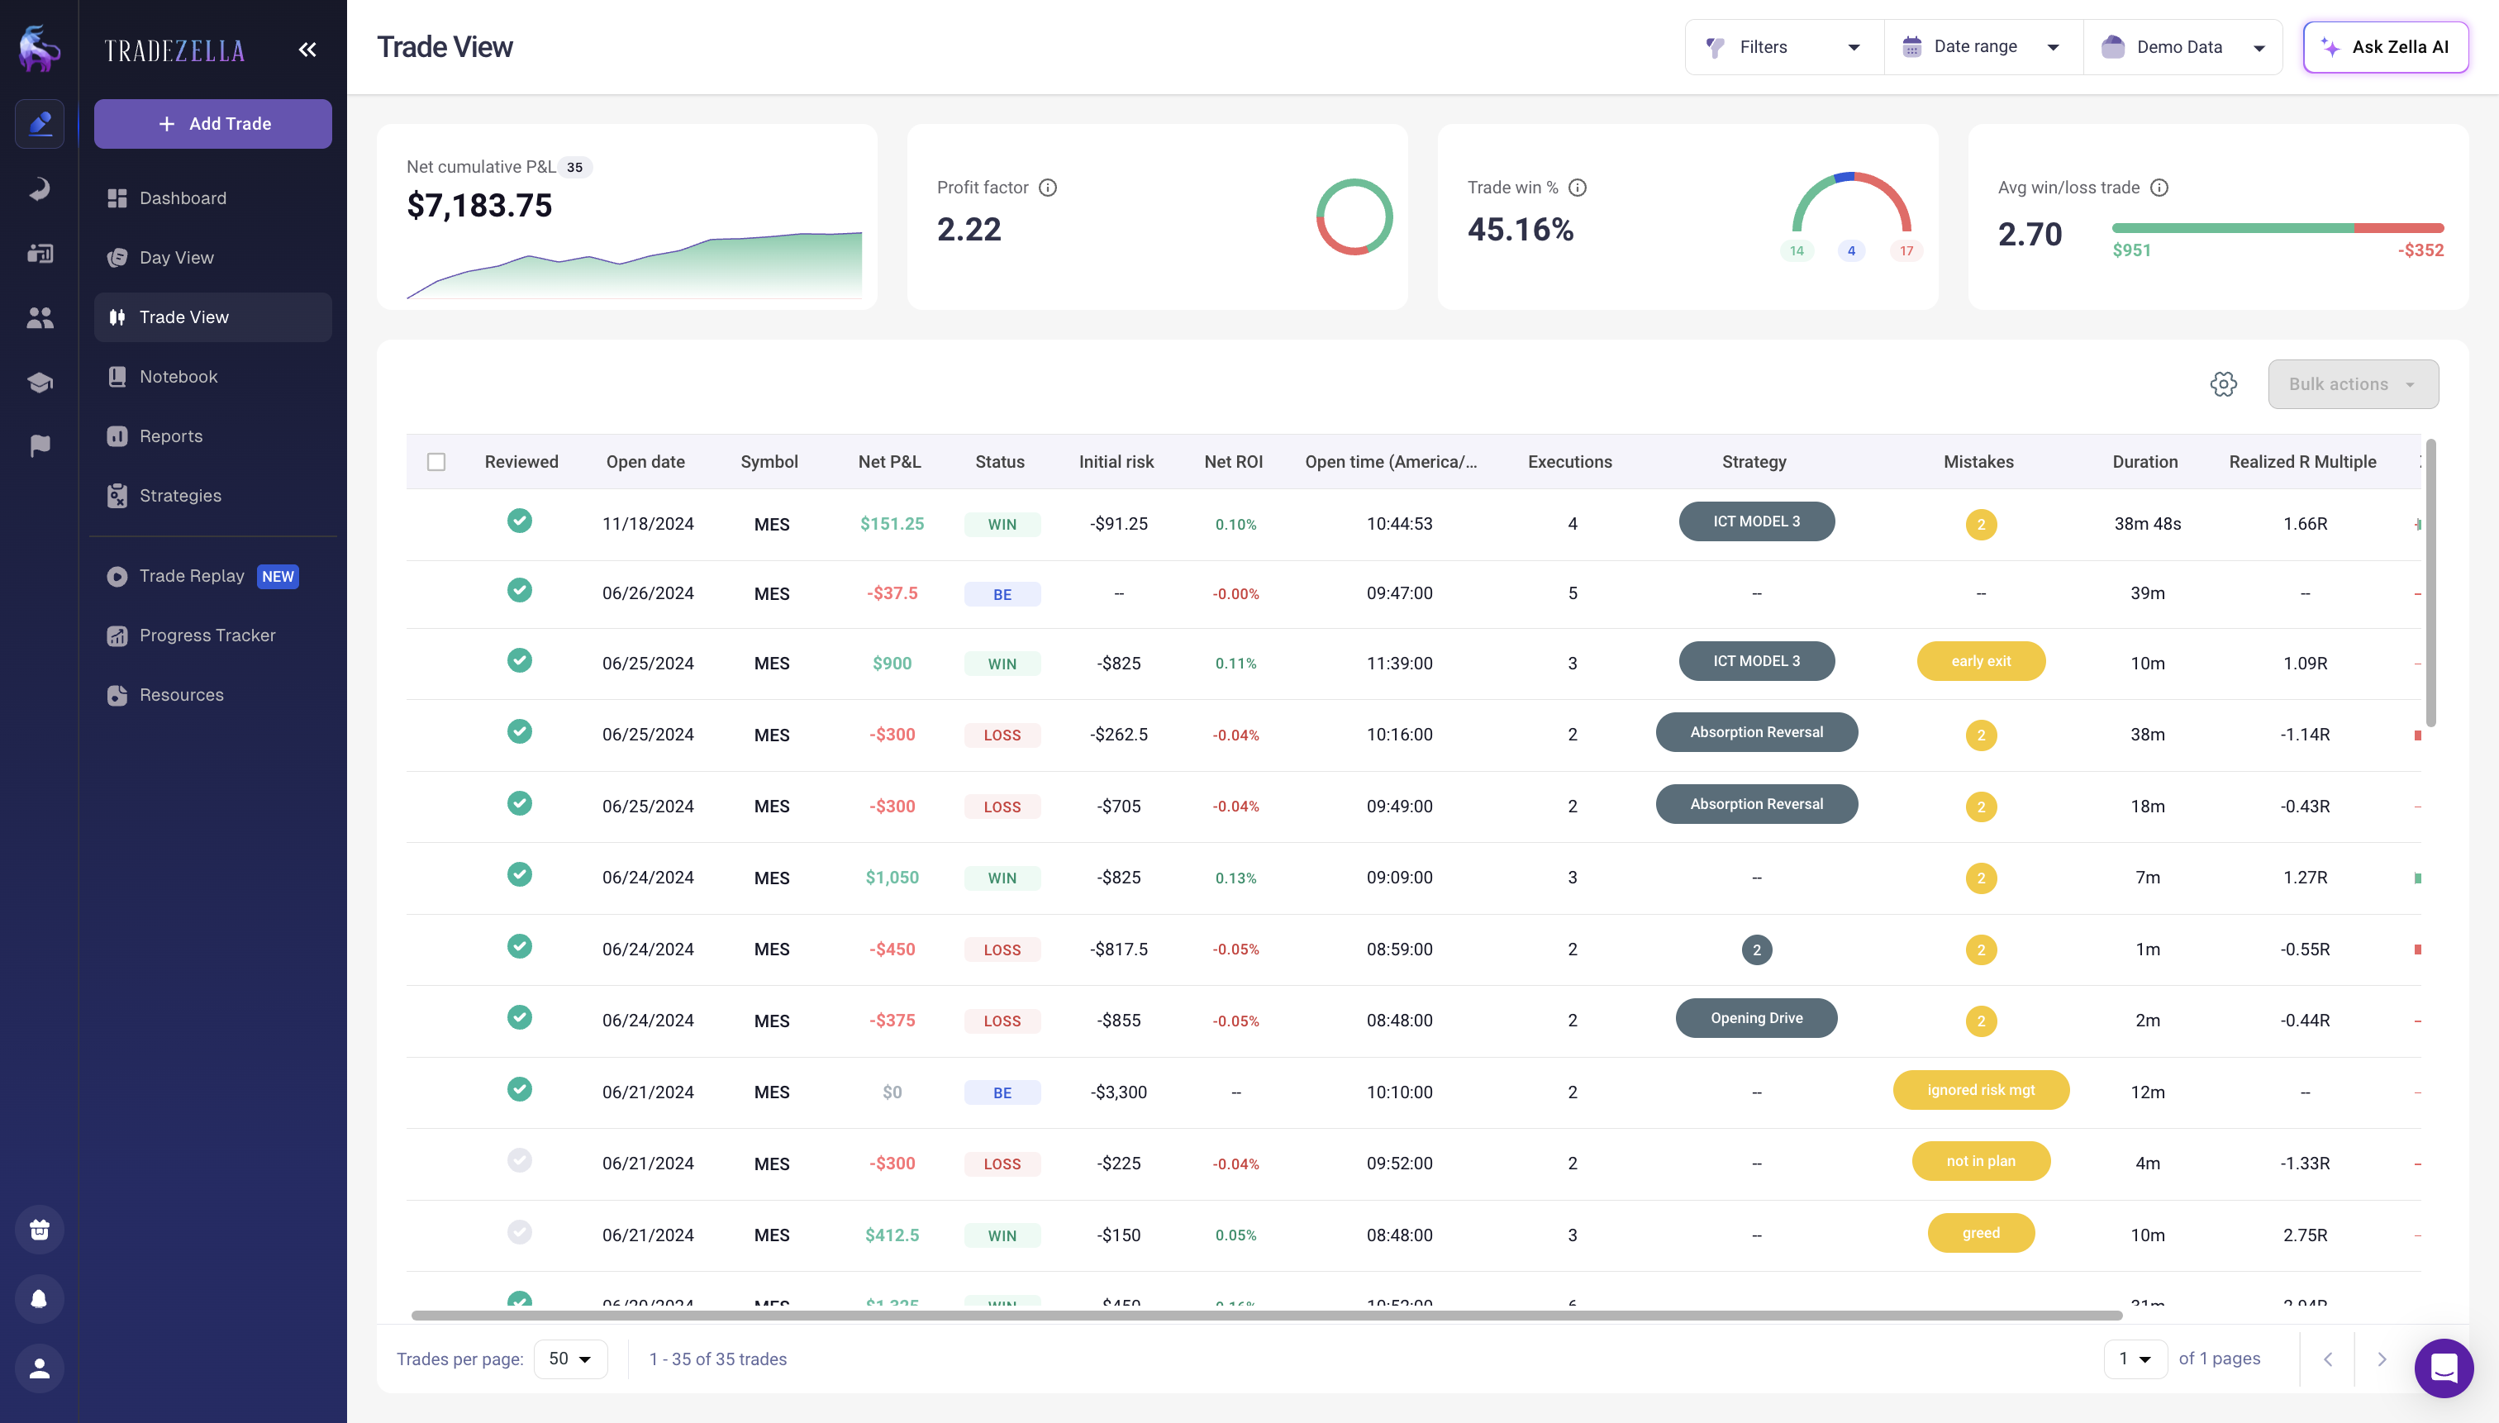Open table column settings gear icon

coord(2223,384)
